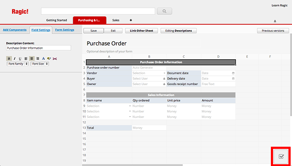Click the Save button
Image resolution: width=292 pixels, height=166 pixels.
click(93, 31)
